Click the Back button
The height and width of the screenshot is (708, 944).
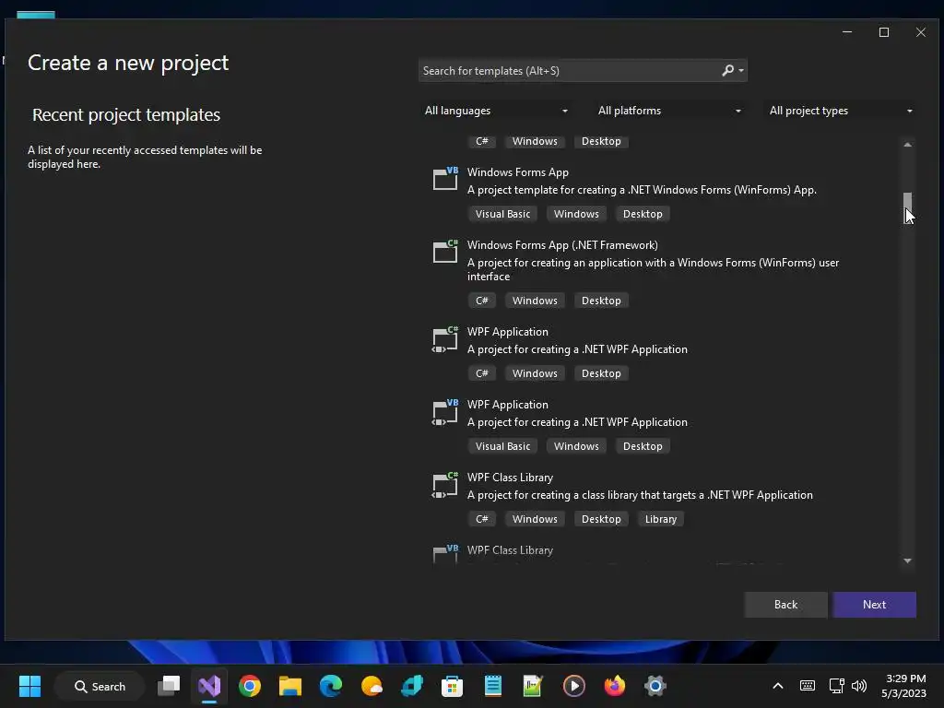(x=785, y=605)
